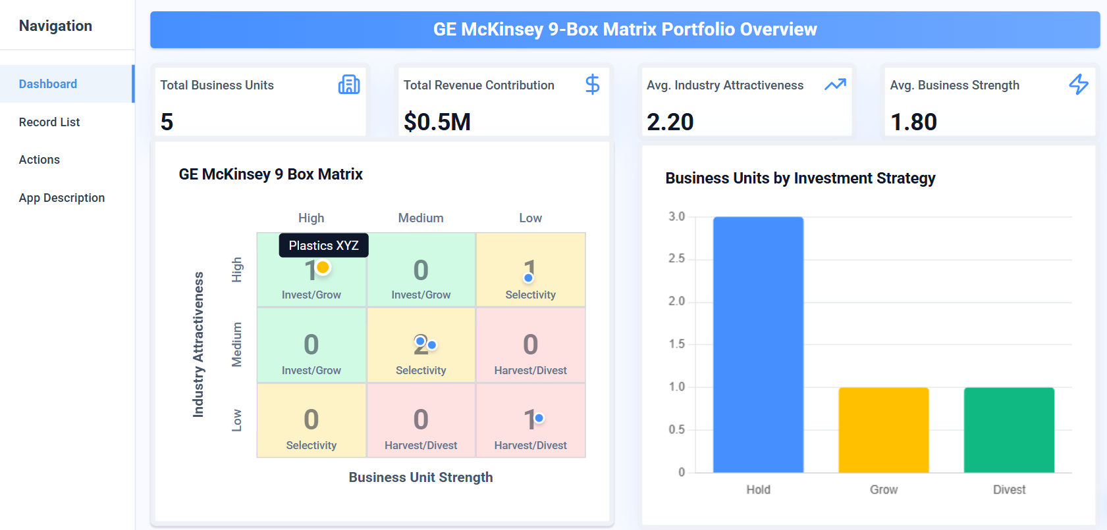The image size is (1107, 530).
Task: Click the blue dot in Low-Low Harvest/Divest cell
Action: click(539, 418)
